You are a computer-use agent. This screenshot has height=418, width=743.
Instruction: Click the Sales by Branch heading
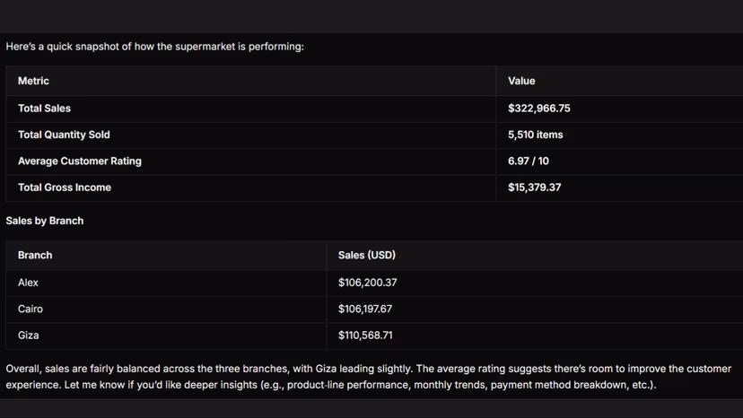click(x=45, y=221)
